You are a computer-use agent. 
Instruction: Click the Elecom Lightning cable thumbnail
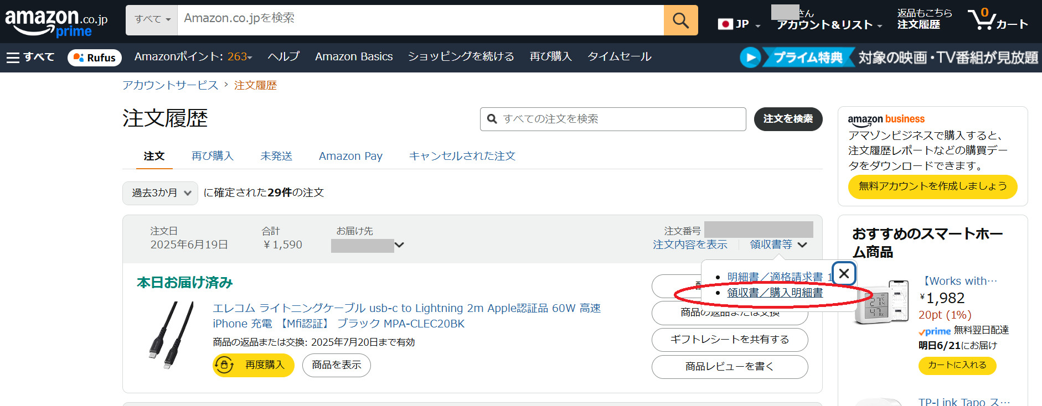(171, 335)
